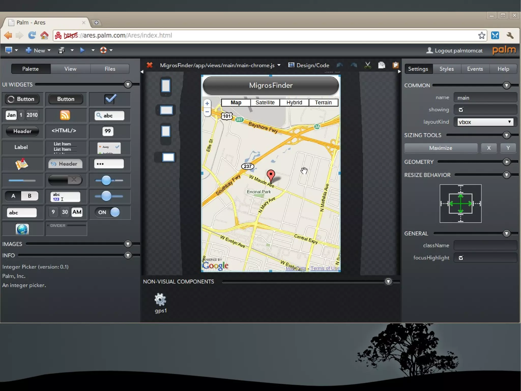
Task: Expand the GEOMETRY section
Action: tap(506, 162)
